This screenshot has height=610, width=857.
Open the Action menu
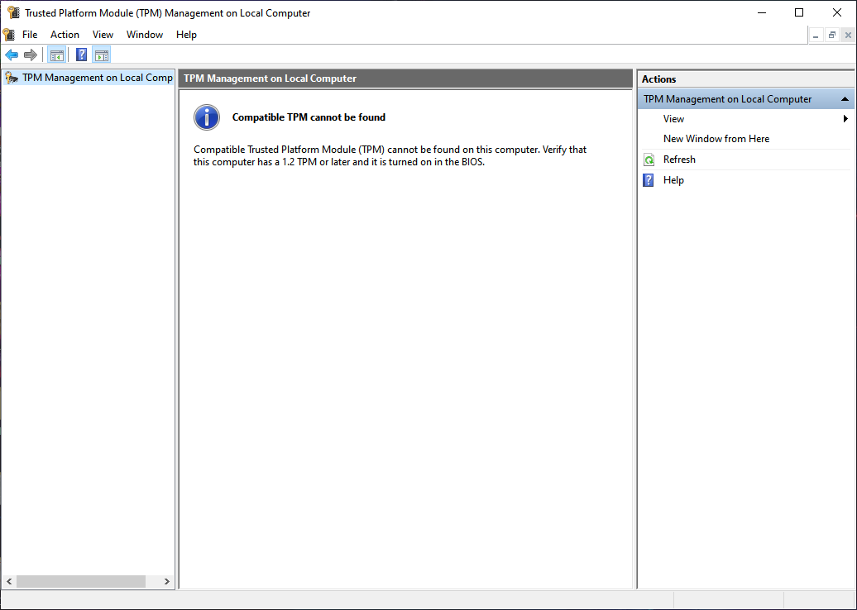coord(65,35)
